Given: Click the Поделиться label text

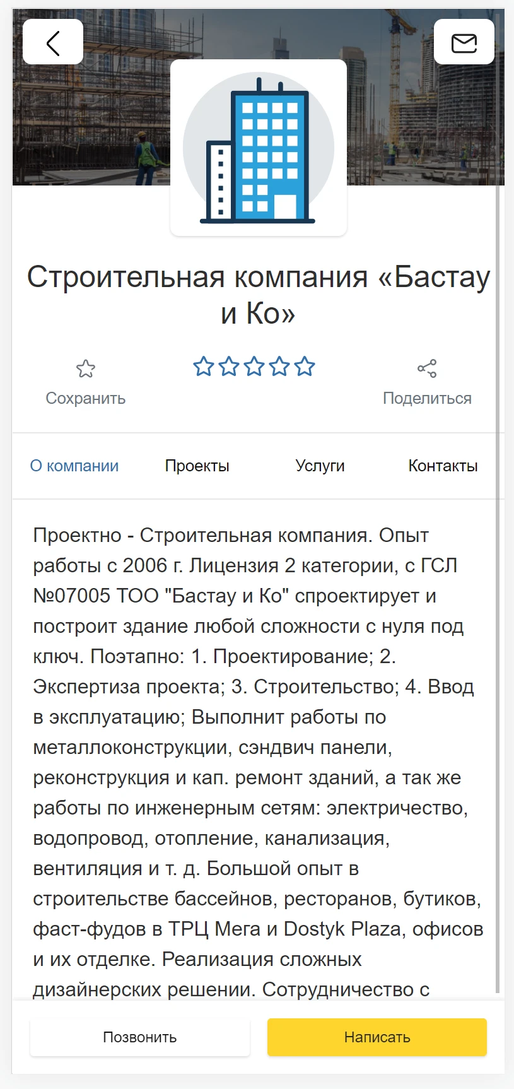Looking at the screenshot, I should click(427, 398).
